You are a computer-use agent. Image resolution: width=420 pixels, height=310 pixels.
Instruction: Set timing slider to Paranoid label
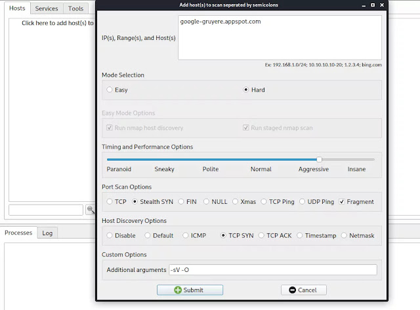pyautogui.click(x=119, y=169)
